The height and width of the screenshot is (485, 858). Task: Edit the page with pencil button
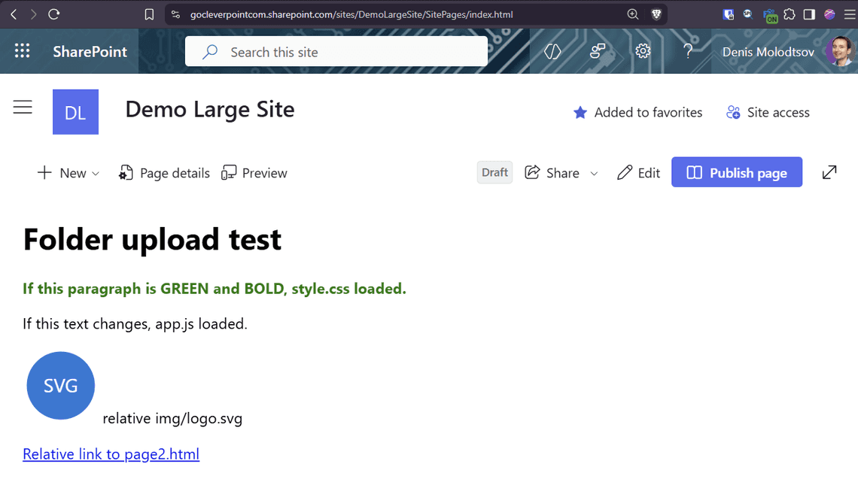click(638, 173)
